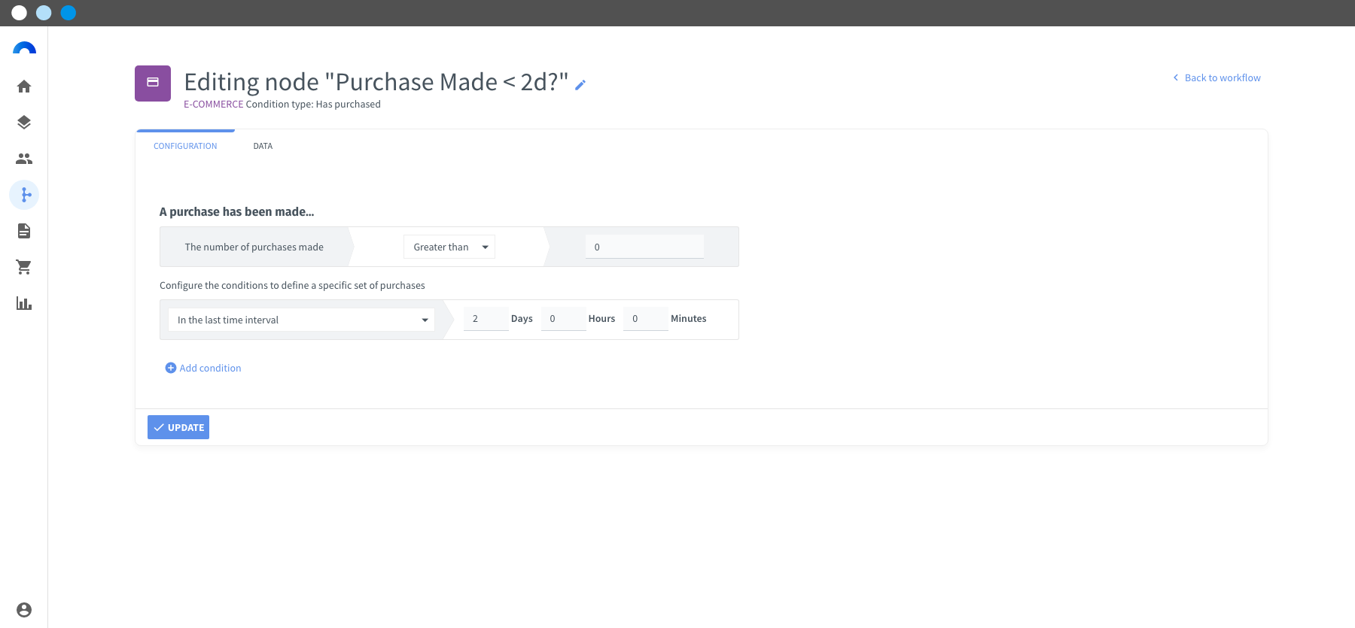Switch to the Data tab
This screenshot has width=1355, height=628.
[x=263, y=146]
